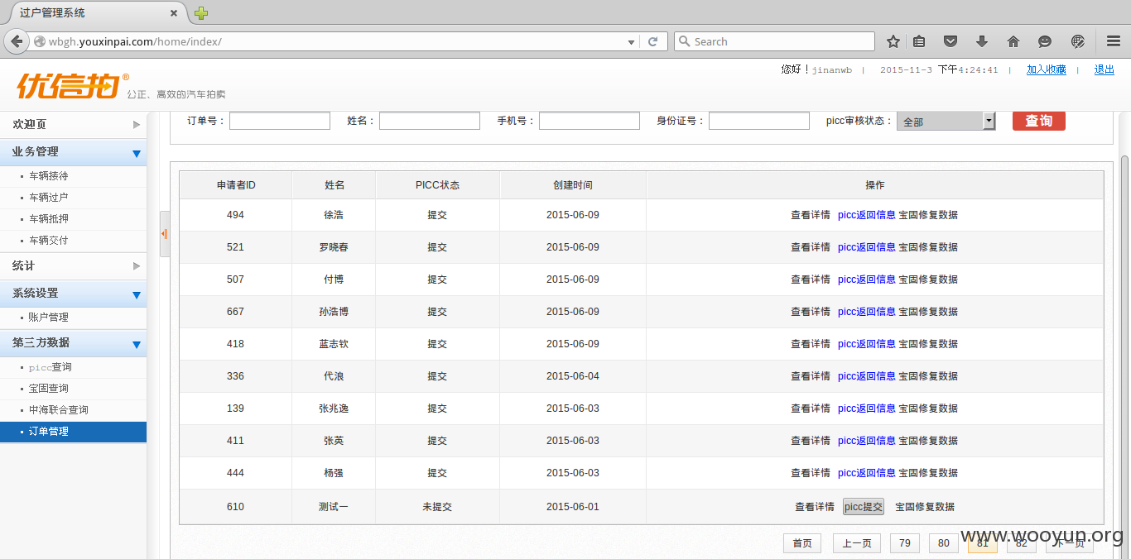Collapse the sidebar using splitter handle
Screen dimensions: 1131x559
pyautogui.click(x=164, y=234)
